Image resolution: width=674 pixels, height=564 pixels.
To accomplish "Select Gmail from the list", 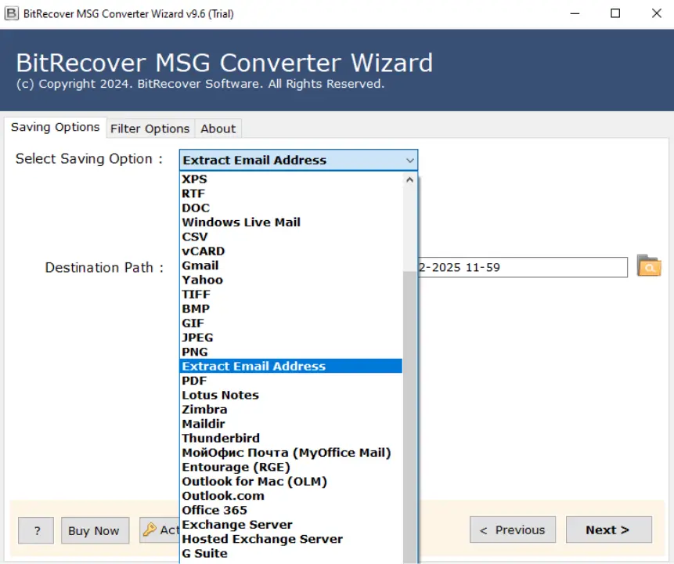I will click(x=291, y=266).
